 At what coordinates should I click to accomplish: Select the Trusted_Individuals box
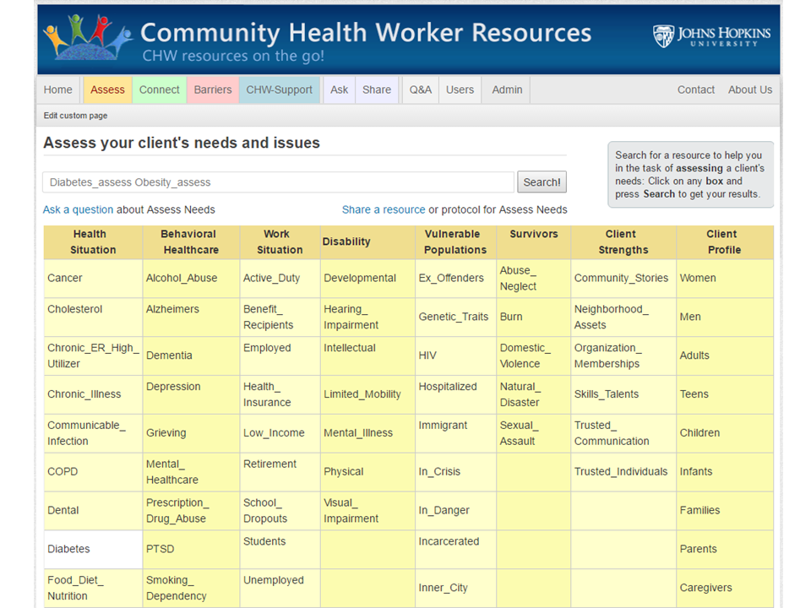point(622,472)
